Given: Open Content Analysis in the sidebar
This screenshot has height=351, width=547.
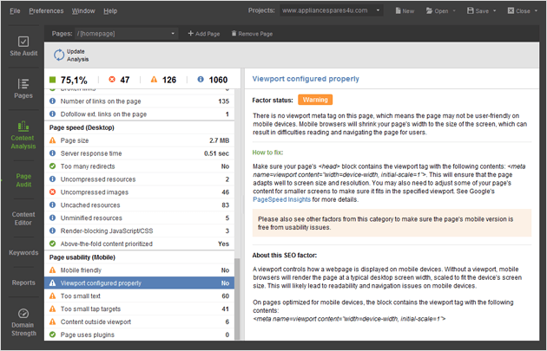Looking at the screenshot, I should coord(23,135).
